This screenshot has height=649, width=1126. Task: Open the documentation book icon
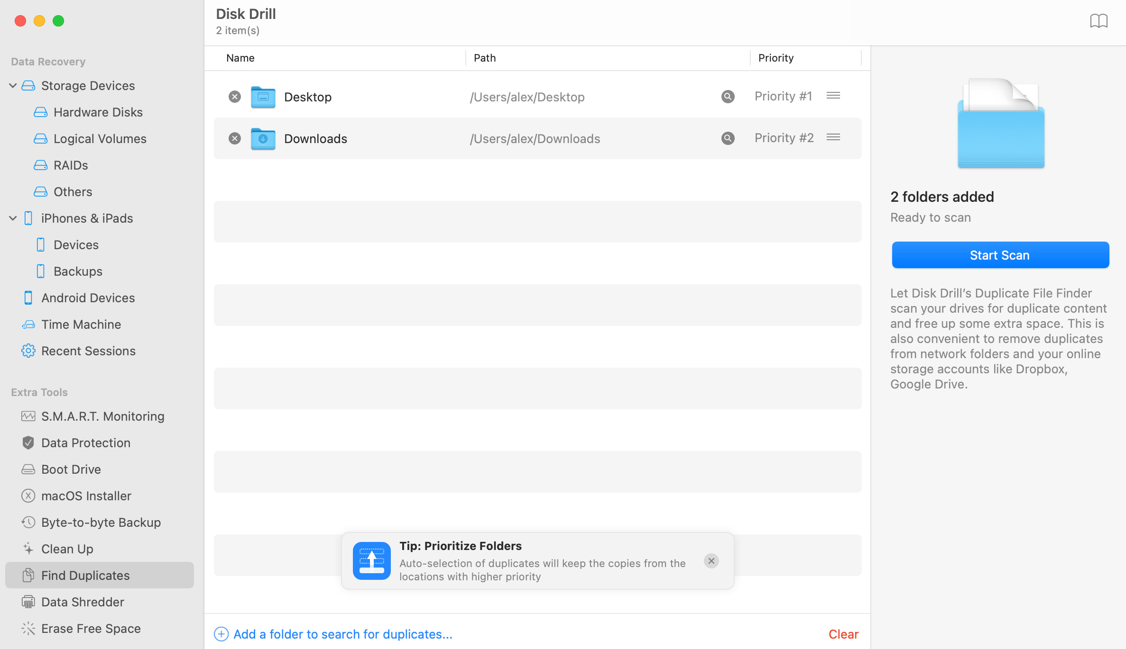click(1100, 21)
